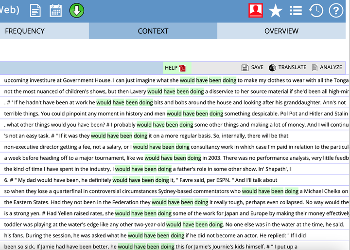Click highlighted 'doing' before 'a disservice'
The image size is (350, 250).
197,91
